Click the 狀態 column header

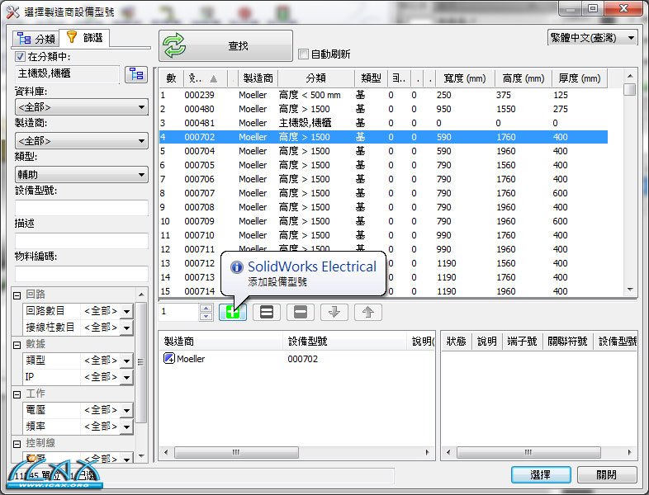(x=457, y=342)
